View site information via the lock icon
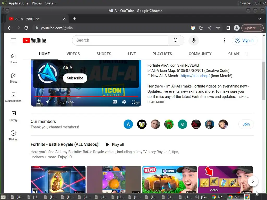 coord(37,28)
